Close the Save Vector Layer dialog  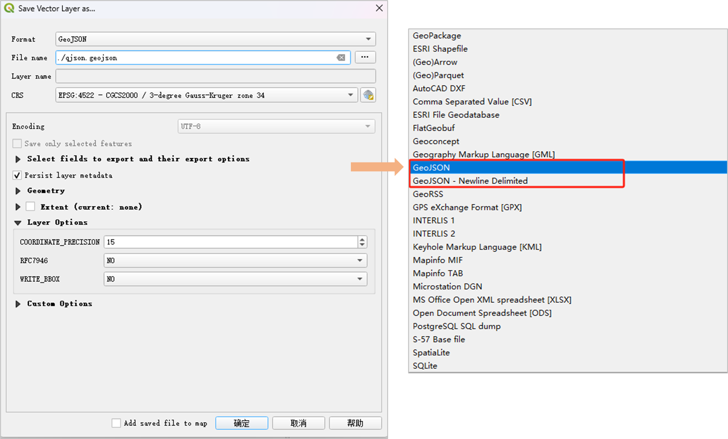click(379, 8)
